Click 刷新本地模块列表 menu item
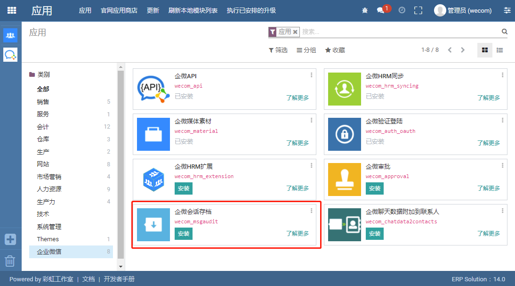 [x=193, y=10]
